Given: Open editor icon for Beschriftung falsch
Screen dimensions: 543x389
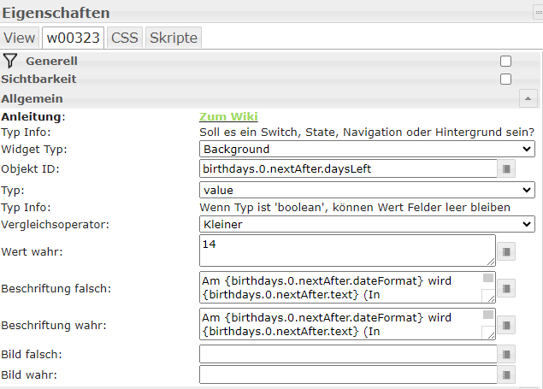Looking at the screenshot, I should click(507, 289).
